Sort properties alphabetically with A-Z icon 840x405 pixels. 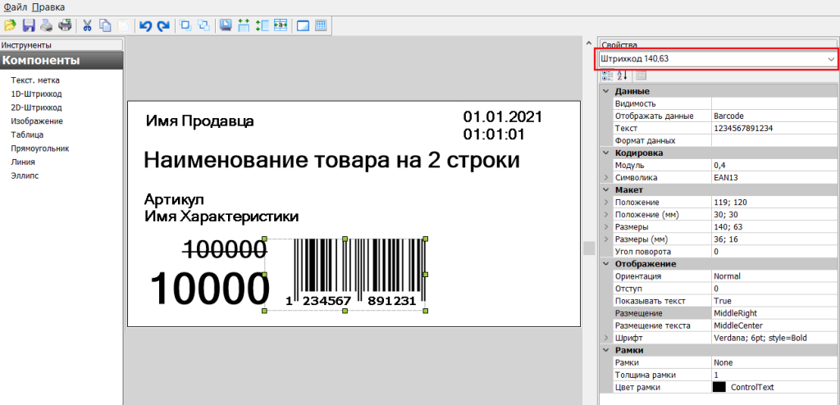tap(622, 76)
